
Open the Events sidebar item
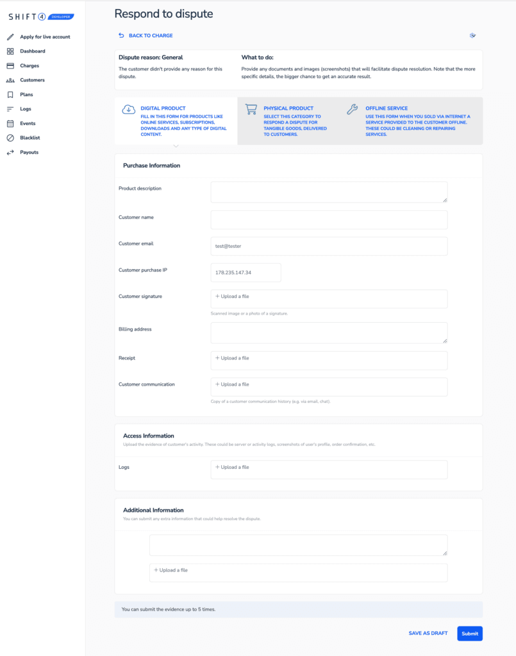(28, 124)
